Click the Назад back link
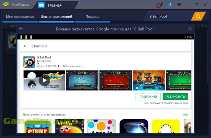This screenshot has width=211, height=138. pos(203,25)
